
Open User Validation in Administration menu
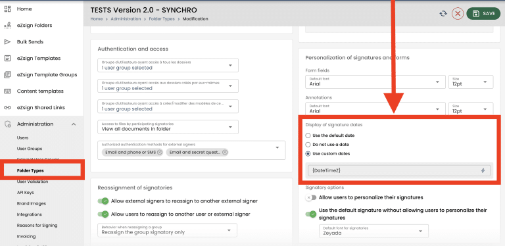tap(32, 182)
